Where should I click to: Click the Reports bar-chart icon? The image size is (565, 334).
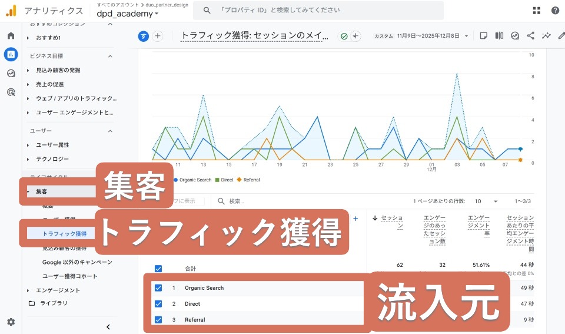(11, 55)
